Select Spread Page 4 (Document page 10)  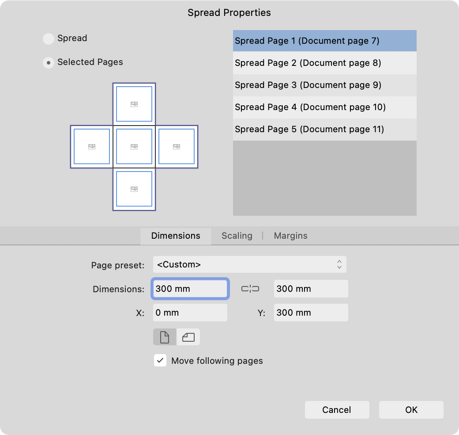click(x=325, y=107)
